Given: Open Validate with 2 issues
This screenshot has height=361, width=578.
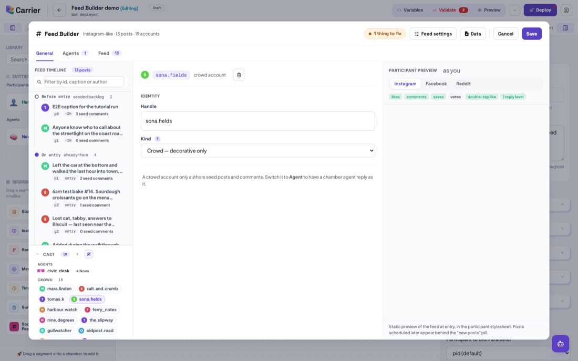Looking at the screenshot, I should pyautogui.click(x=450, y=10).
